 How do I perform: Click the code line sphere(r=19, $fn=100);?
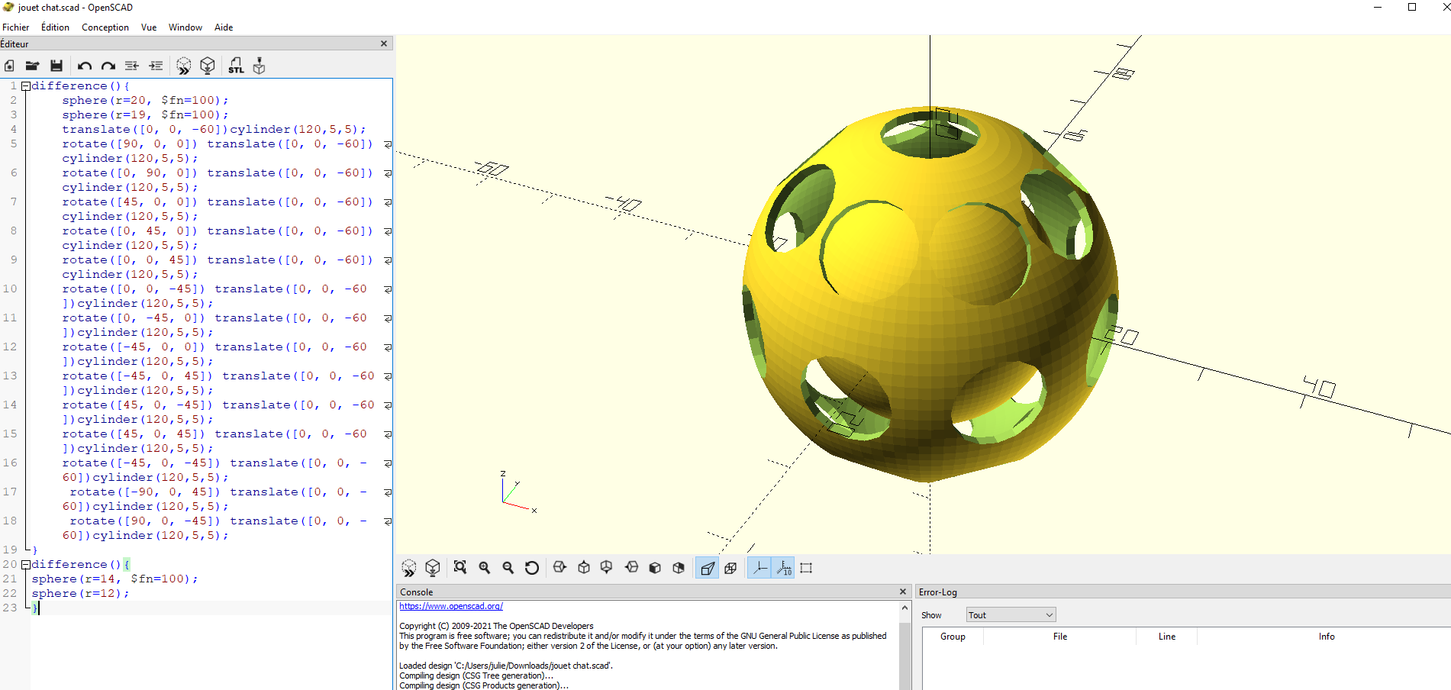click(145, 115)
